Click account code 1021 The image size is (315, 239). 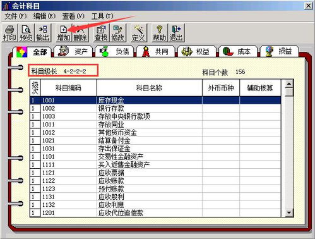tap(49, 140)
